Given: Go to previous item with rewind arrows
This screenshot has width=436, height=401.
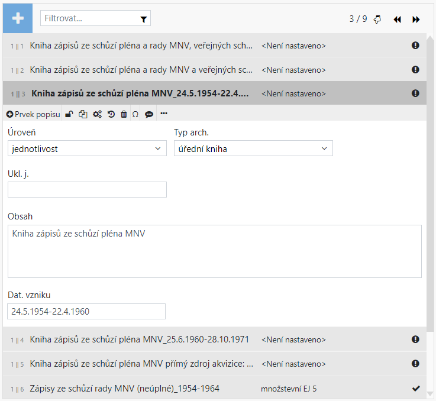Looking at the screenshot, I should 397,19.
